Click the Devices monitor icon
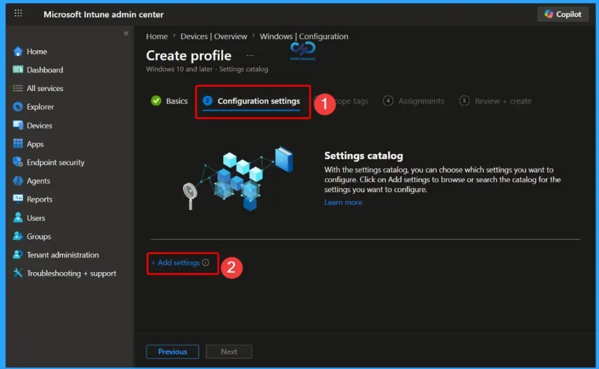This screenshot has width=599, height=369. point(18,125)
